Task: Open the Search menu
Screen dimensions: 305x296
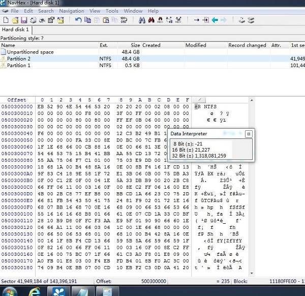Action: [x=46, y=11]
